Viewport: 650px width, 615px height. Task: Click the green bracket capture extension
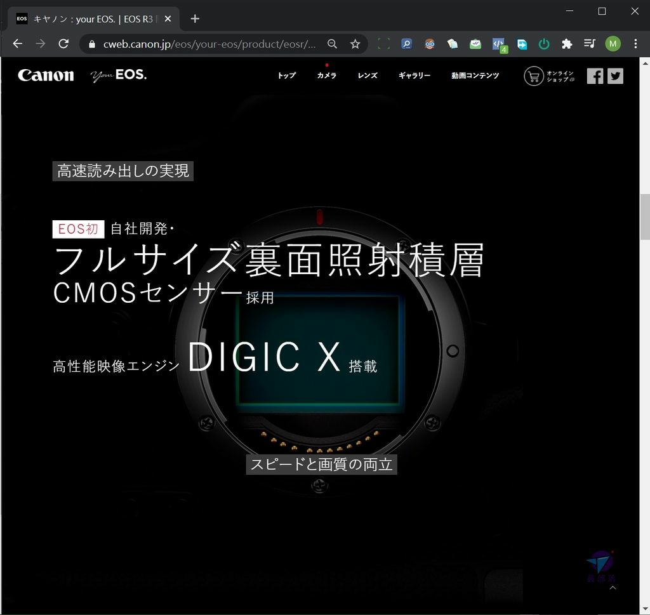click(384, 44)
